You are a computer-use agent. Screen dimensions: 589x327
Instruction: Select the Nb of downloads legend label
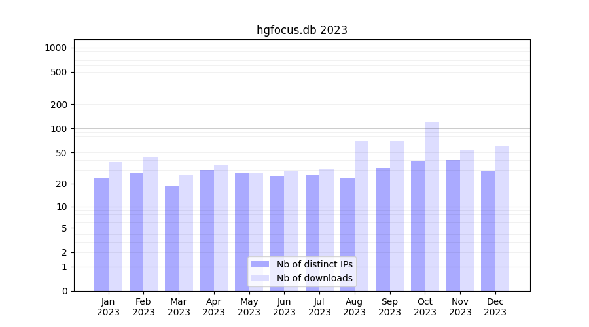point(314,278)
